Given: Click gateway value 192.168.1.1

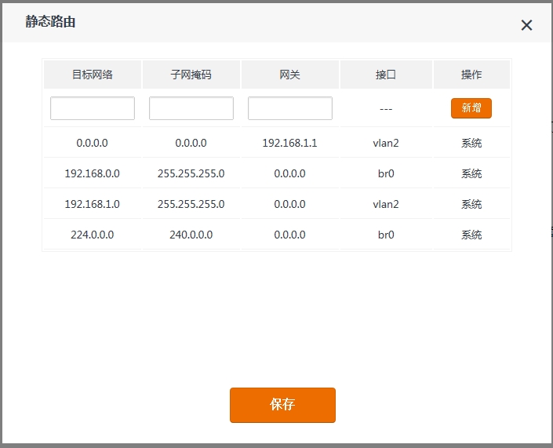Looking at the screenshot, I should click(290, 143).
